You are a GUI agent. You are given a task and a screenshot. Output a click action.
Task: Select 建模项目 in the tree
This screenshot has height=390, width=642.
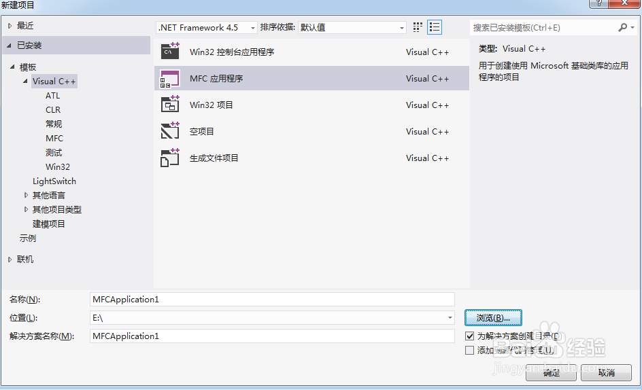49,224
